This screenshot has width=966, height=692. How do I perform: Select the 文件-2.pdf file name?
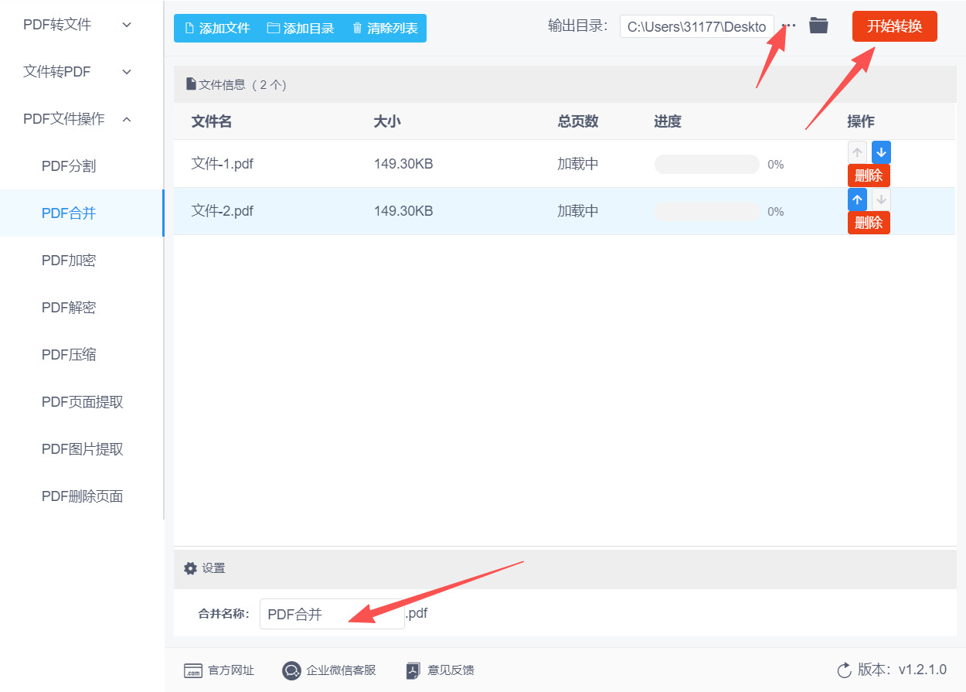223,211
